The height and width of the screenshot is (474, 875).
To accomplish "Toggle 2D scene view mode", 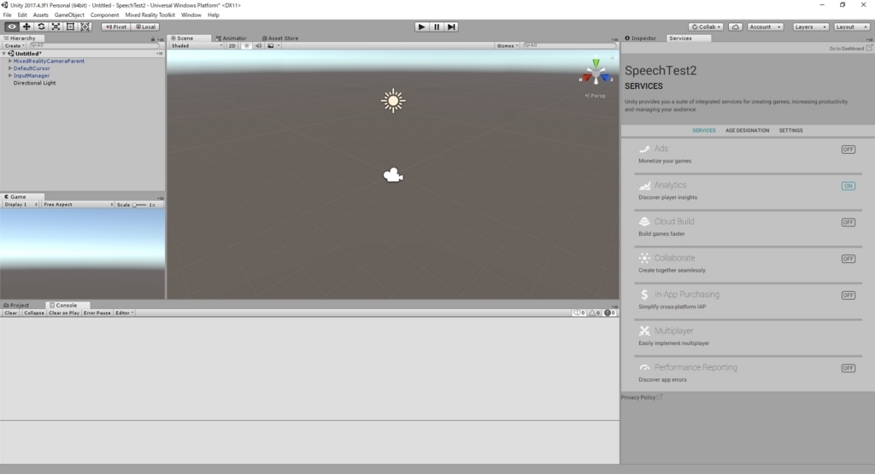I will pos(232,46).
